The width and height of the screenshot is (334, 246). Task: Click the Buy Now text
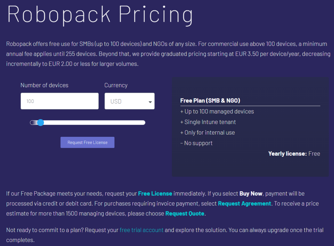[x=251, y=193]
